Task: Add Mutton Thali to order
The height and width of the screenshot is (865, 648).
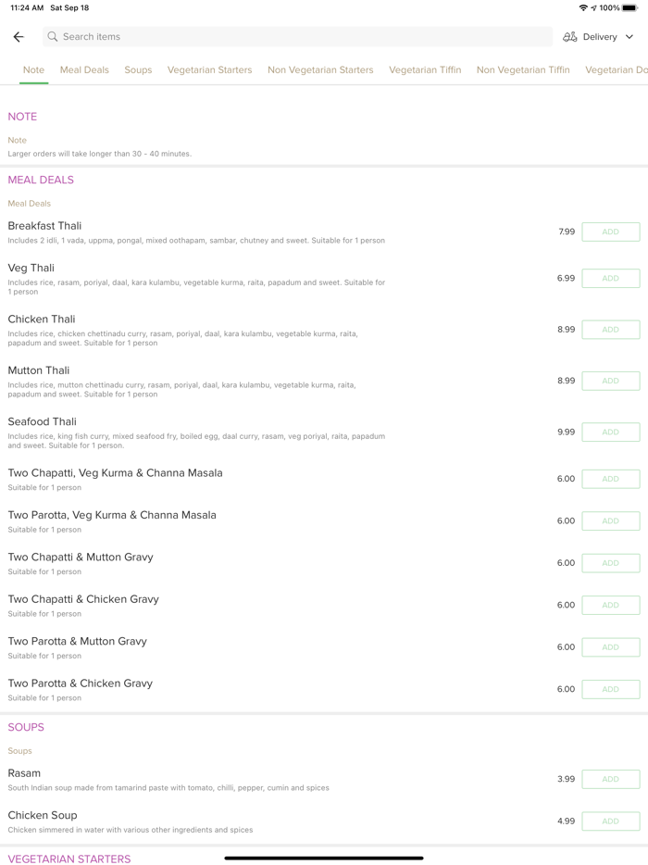Action: pos(610,381)
